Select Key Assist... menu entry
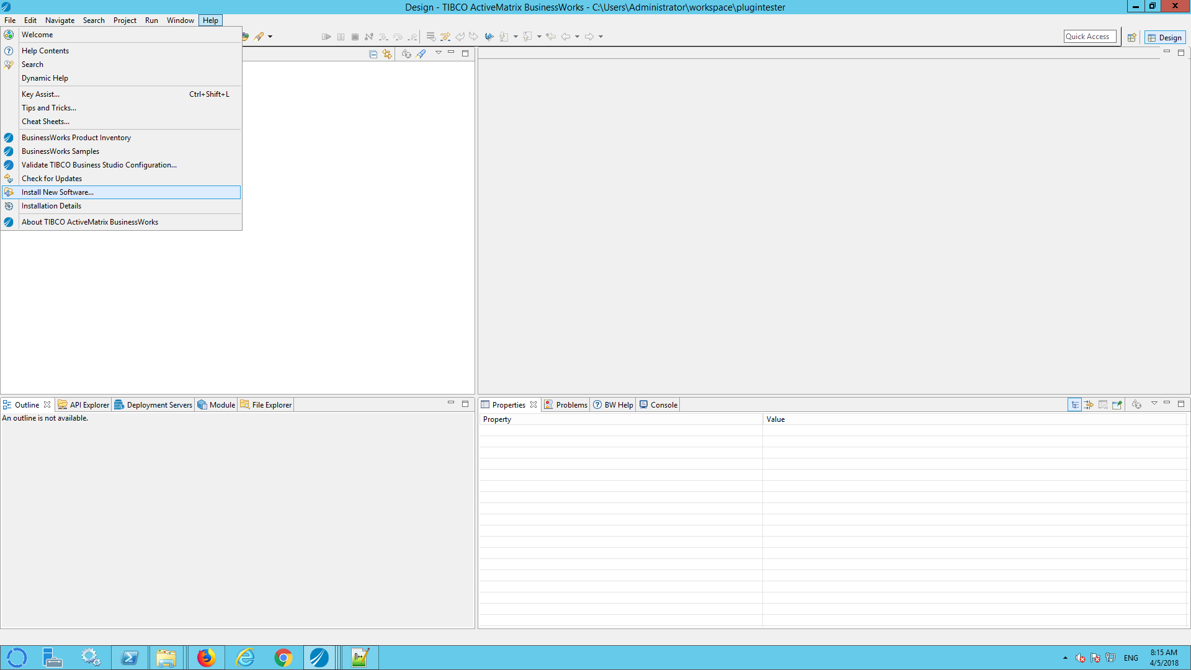The height and width of the screenshot is (670, 1191). click(122, 94)
